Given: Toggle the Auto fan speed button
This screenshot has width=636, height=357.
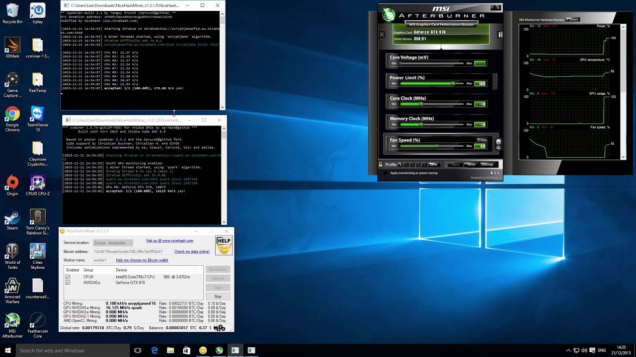Looking at the screenshot, I should tap(482, 140).
